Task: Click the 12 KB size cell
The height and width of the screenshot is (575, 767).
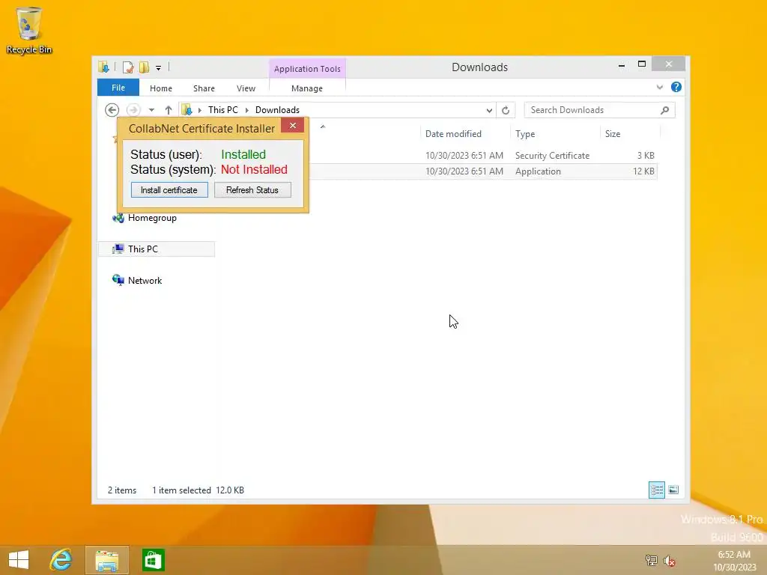Action: 643,171
